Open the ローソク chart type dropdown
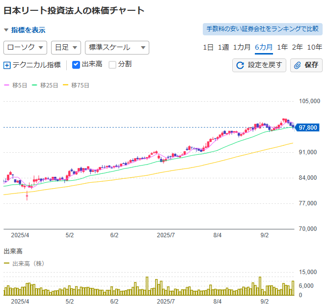The image size is (328, 307). 26,48
